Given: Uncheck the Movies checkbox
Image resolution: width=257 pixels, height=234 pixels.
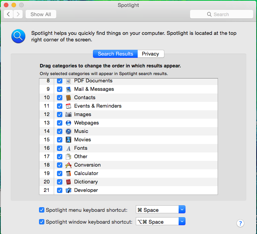Looking at the screenshot, I should point(60,140).
